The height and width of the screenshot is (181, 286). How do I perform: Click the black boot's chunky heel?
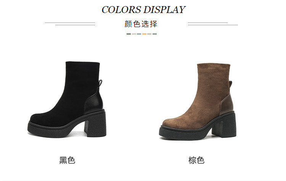pos(95,125)
